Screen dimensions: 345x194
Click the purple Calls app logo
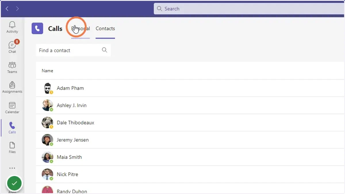[37, 28]
